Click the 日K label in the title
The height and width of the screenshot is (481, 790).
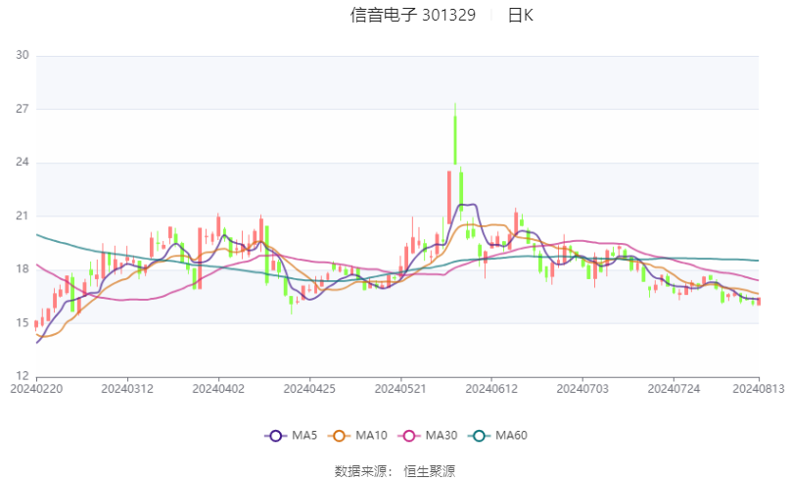point(521,15)
